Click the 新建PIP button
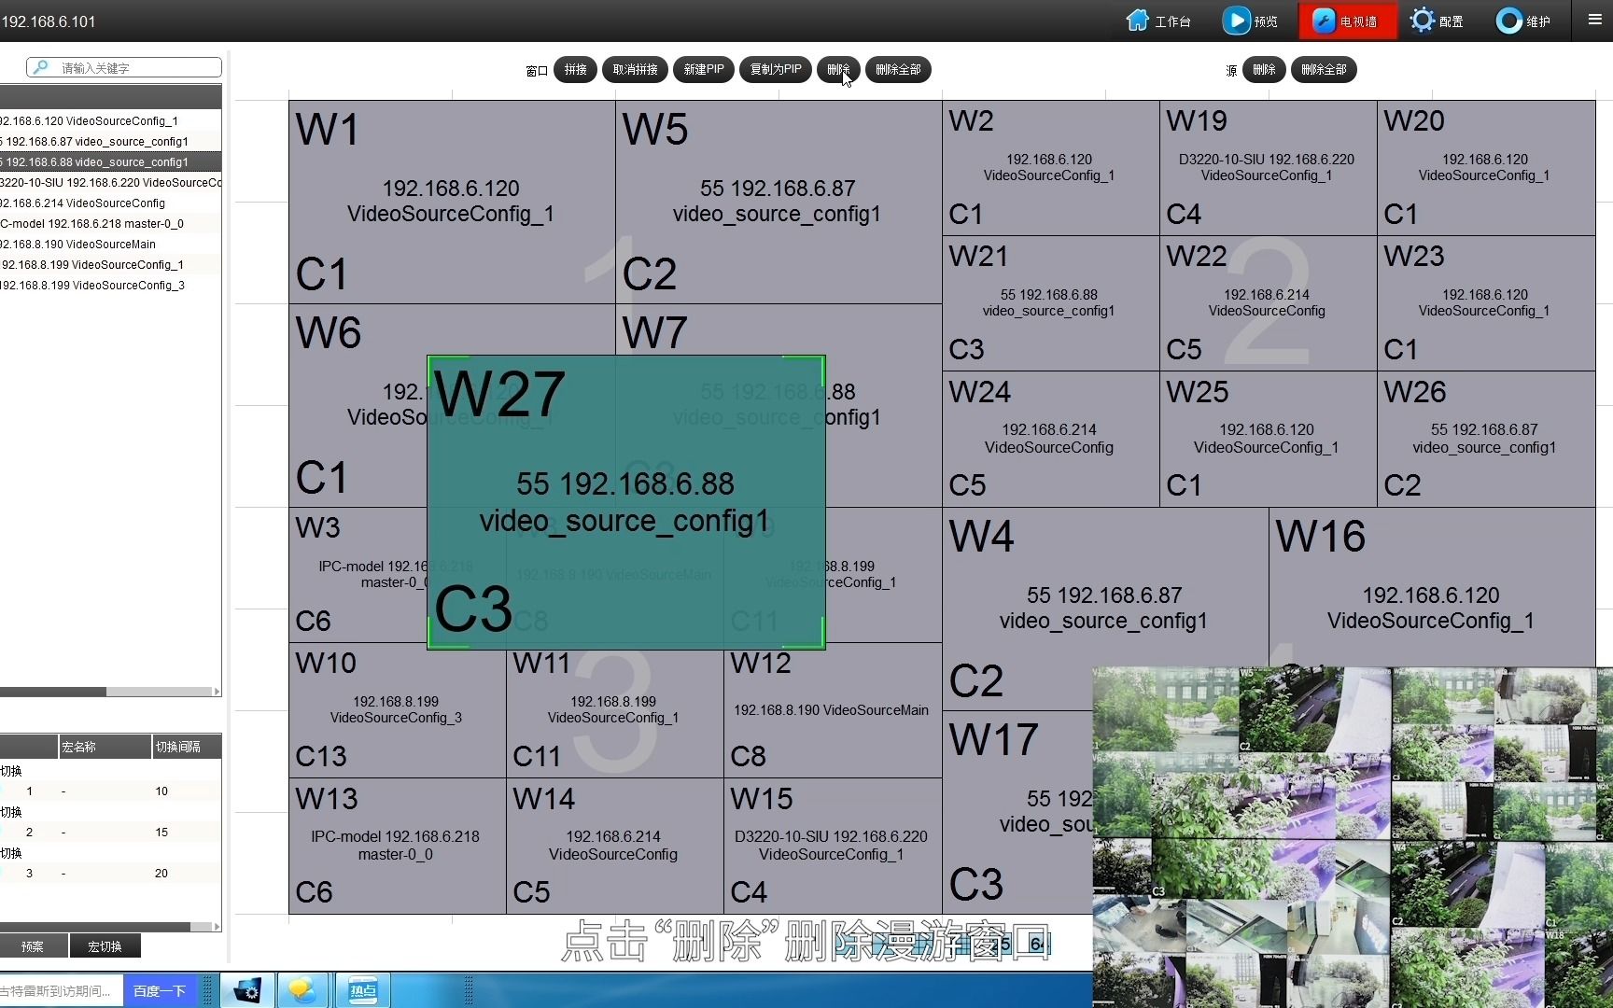1613x1008 pixels. tap(704, 69)
